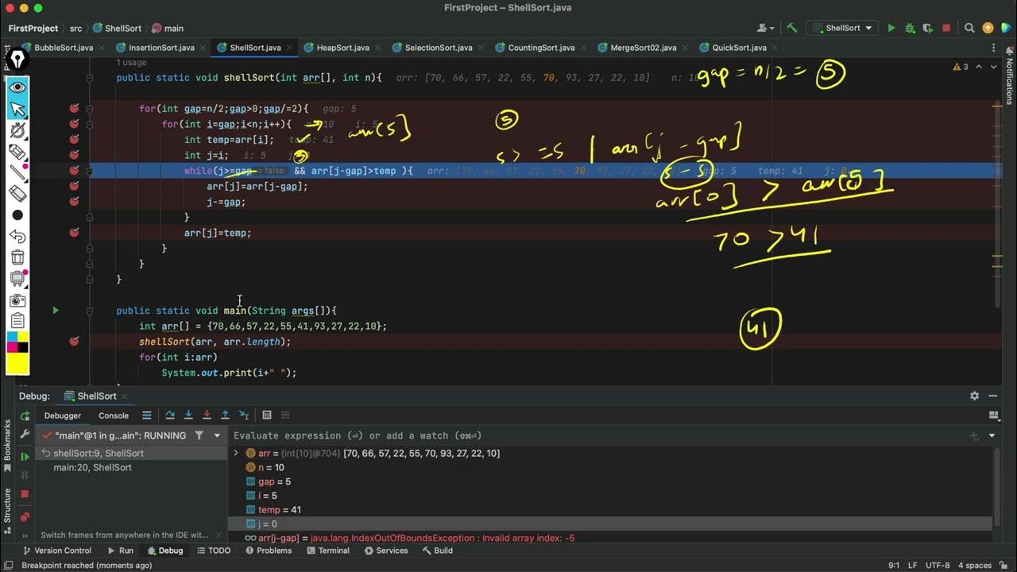Image resolution: width=1017 pixels, height=572 pixels.
Task: Click the Step Into debugger icon
Action: coord(188,415)
